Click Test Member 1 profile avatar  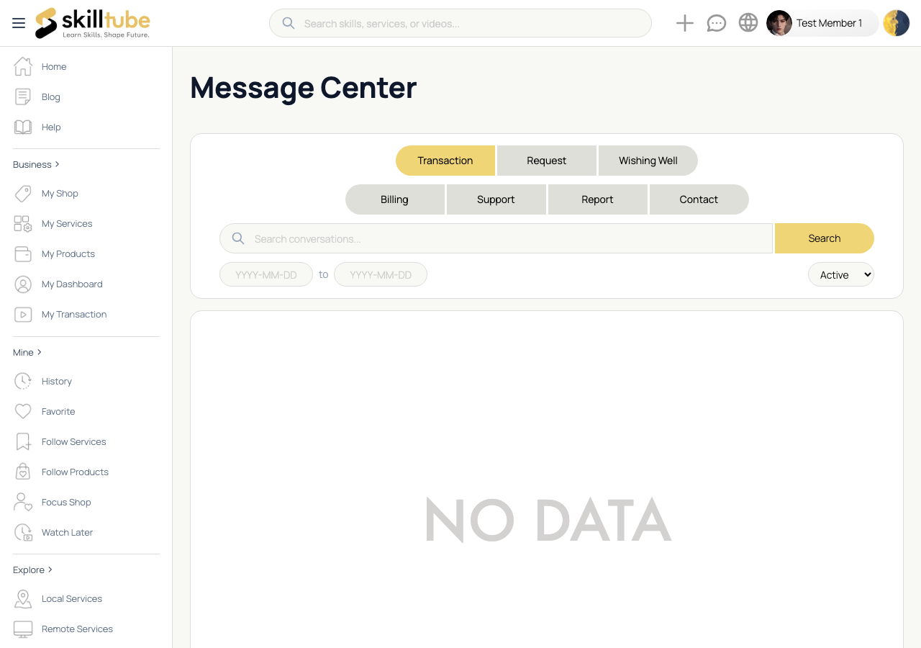click(x=779, y=23)
